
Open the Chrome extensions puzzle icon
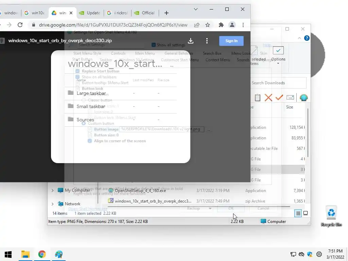(221, 25)
